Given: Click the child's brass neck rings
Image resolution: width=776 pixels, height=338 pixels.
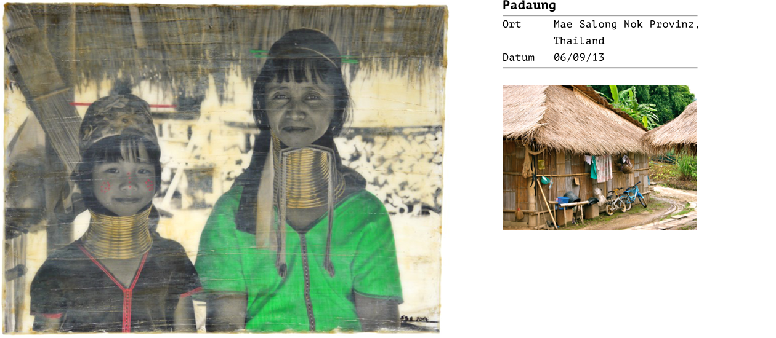Looking at the screenshot, I should [x=117, y=234].
